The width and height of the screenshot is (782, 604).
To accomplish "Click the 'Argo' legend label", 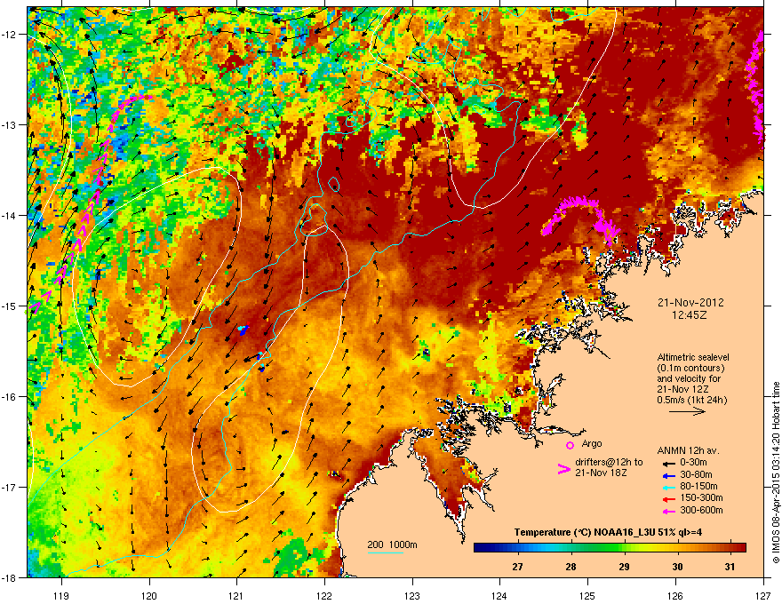I will click(592, 443).
